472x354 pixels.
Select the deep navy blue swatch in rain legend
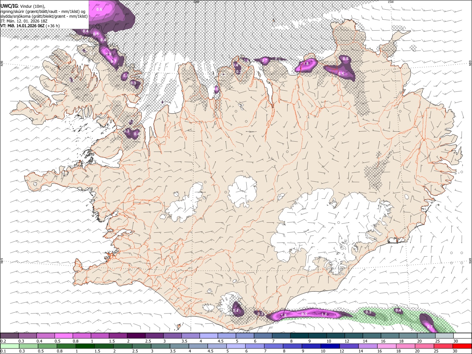coord(330,346)
